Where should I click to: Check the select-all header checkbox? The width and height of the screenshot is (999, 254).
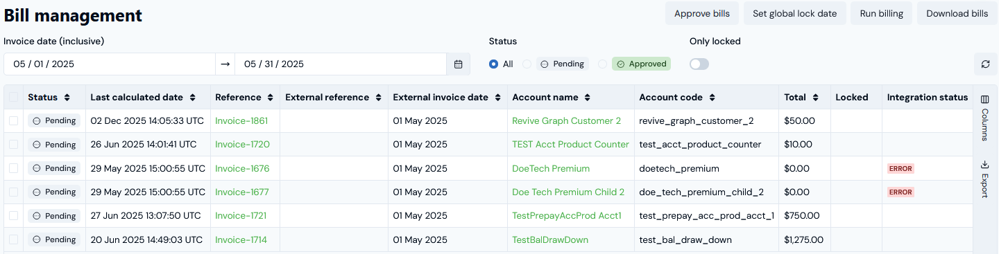tap(14, 98)
